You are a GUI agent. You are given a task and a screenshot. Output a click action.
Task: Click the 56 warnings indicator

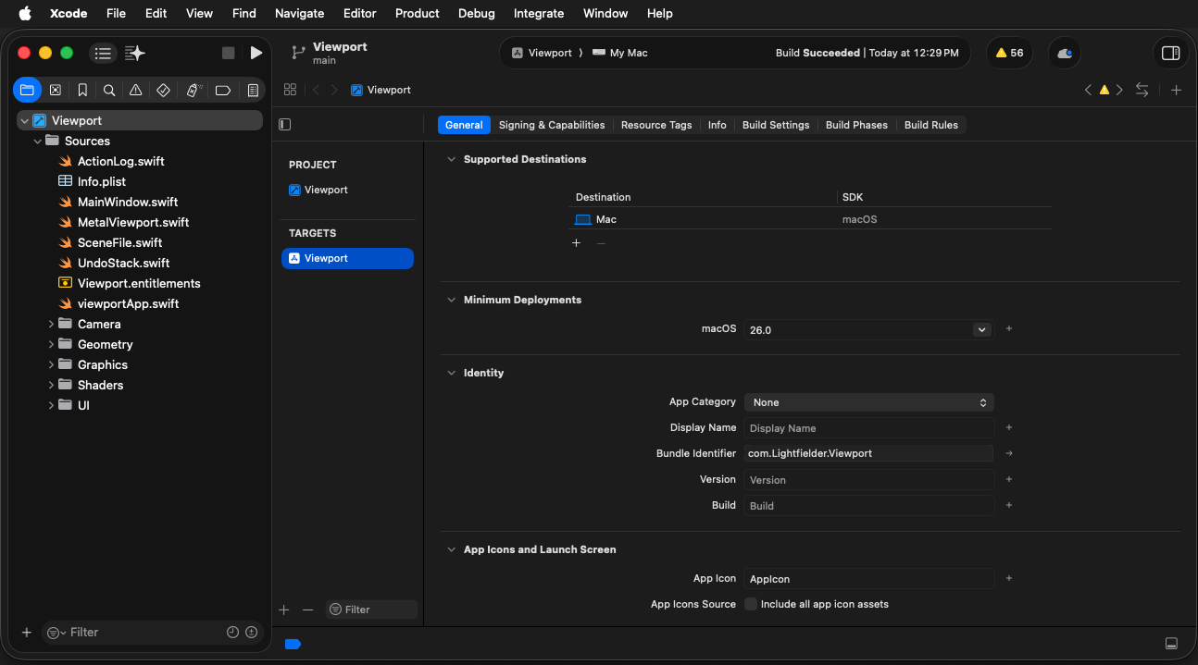(1009, 53)
